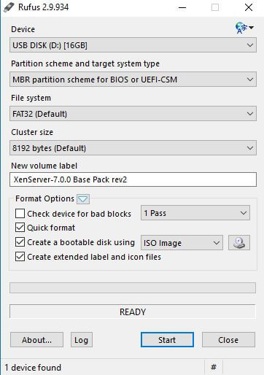This screenshot has width=264, height=375.
Task: Click the 'File system' label
Action: tap(31, 98)
